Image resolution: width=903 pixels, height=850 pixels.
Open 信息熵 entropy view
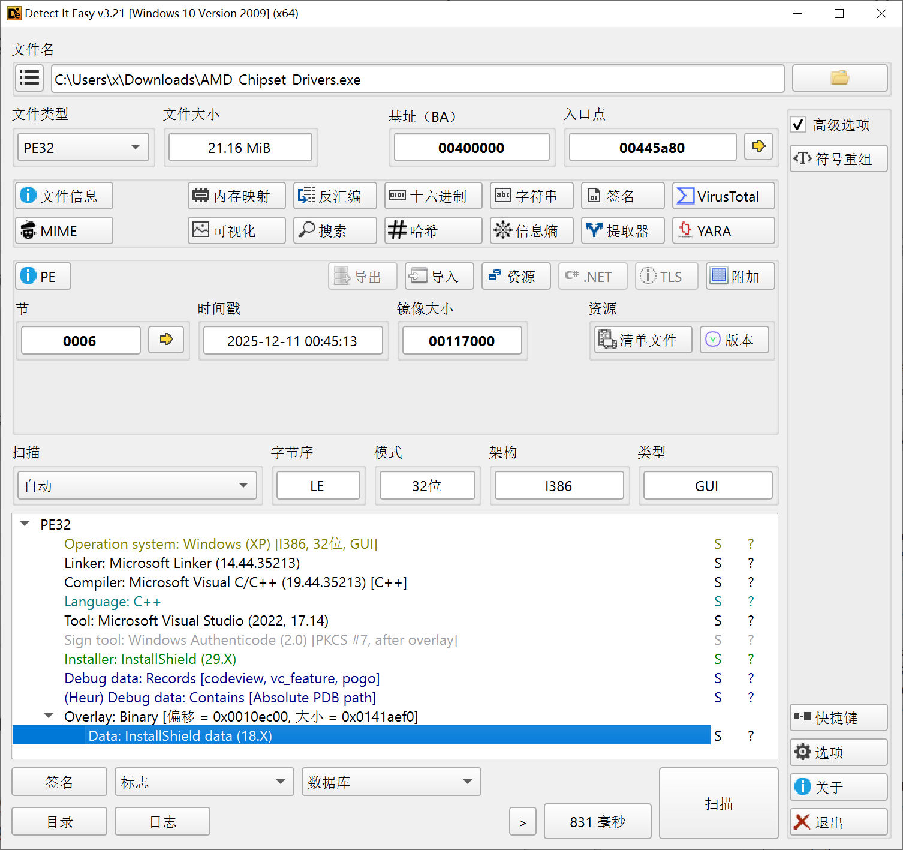pyautogui.click(x=532, y=231)
